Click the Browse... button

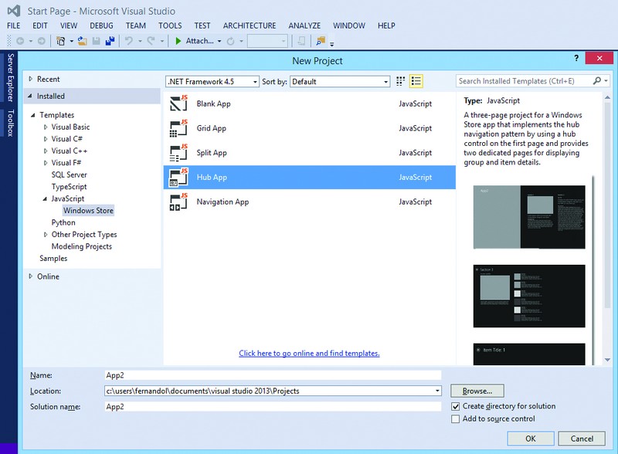(477, 391)
